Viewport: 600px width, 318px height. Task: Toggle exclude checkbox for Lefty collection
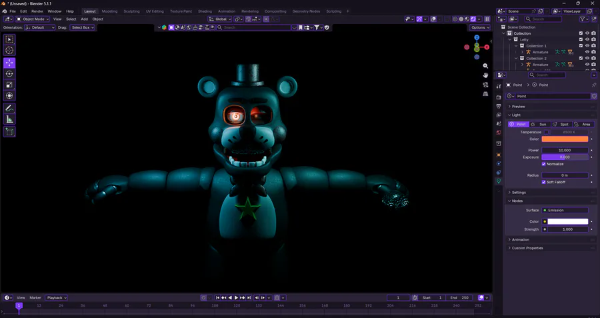point(581,40)
